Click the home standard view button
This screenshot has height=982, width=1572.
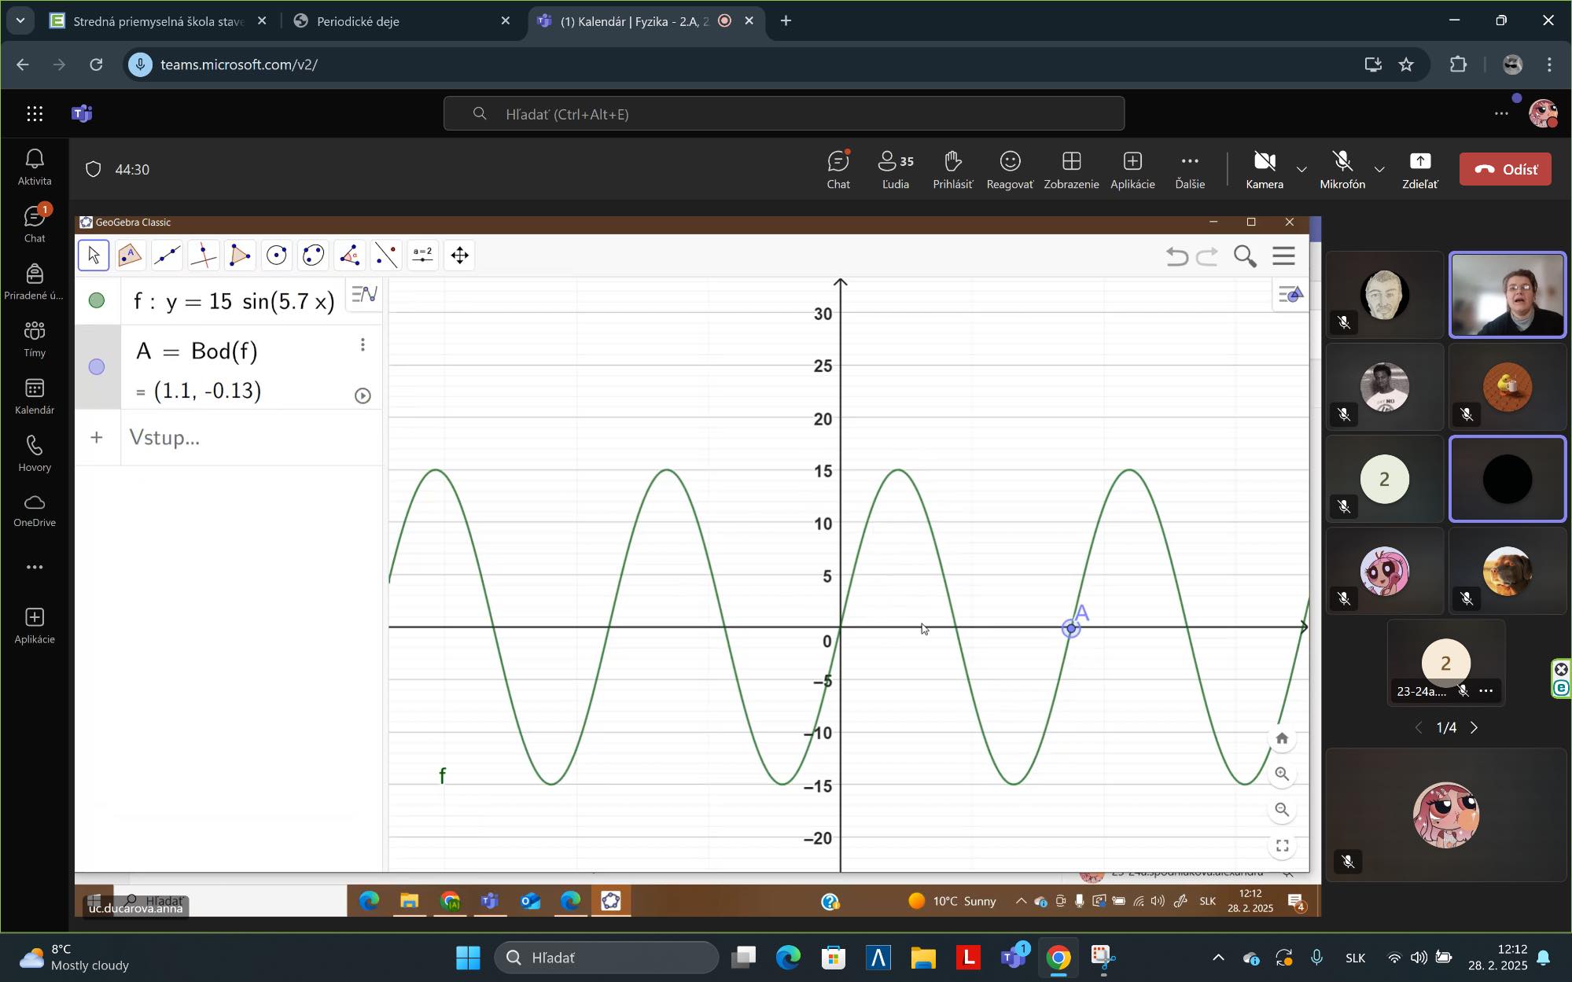(1282, 738)
